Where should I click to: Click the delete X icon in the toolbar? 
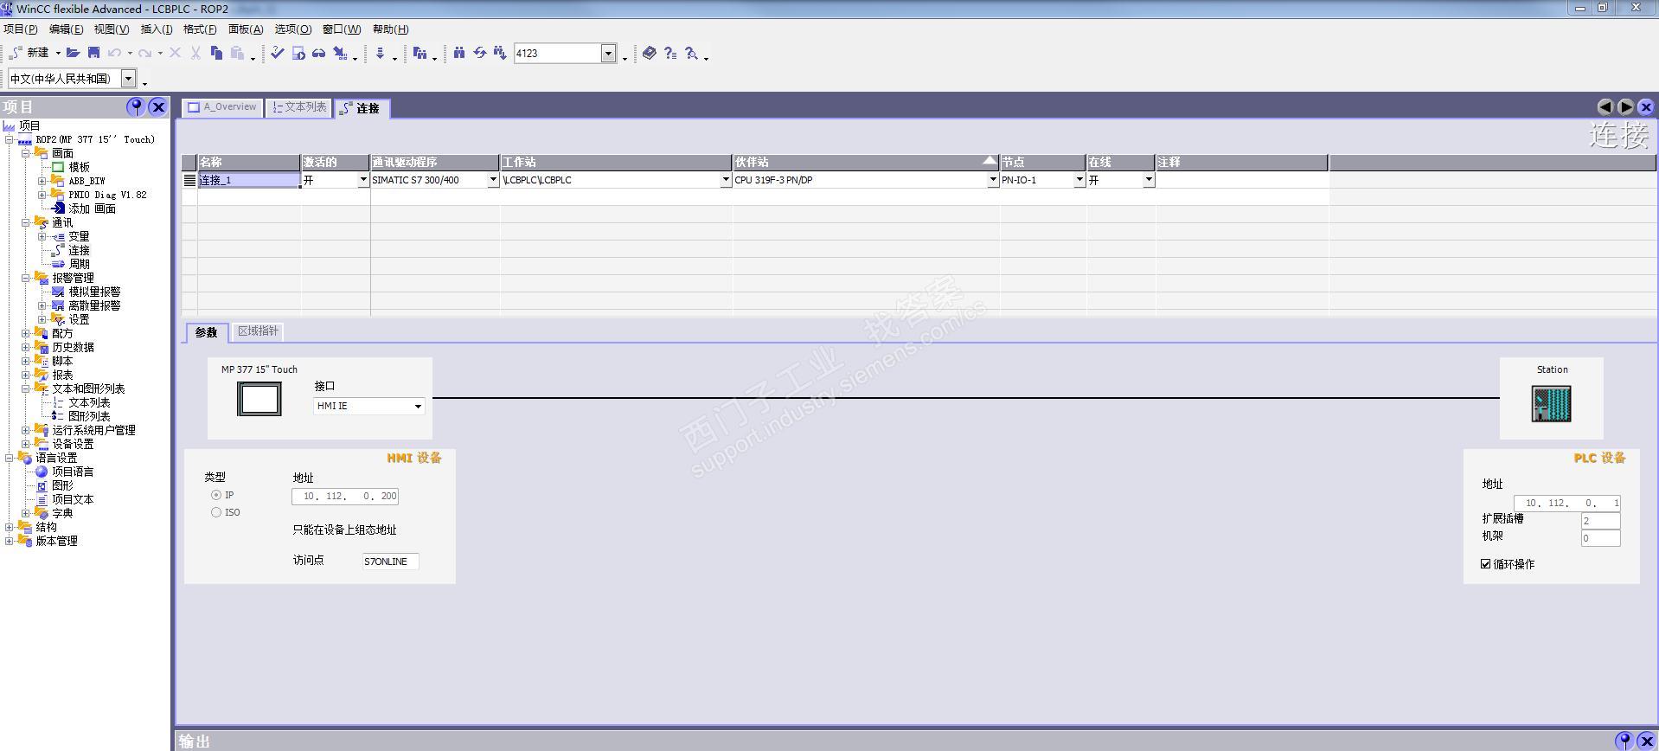[175, 53]
